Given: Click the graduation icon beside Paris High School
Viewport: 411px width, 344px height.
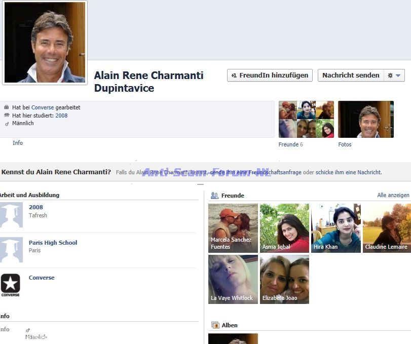Looking at the screenshot, I should [x=11, y=250].
